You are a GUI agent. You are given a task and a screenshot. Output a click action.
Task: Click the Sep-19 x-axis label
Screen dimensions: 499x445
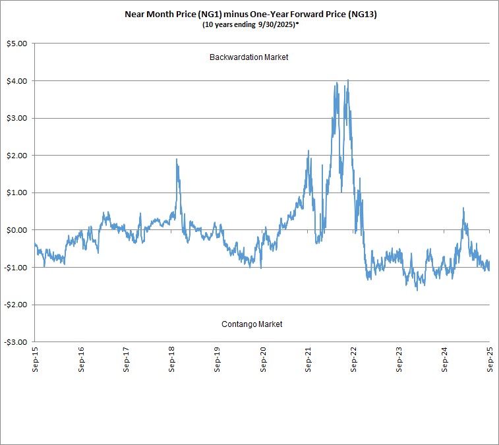[217, 359]
